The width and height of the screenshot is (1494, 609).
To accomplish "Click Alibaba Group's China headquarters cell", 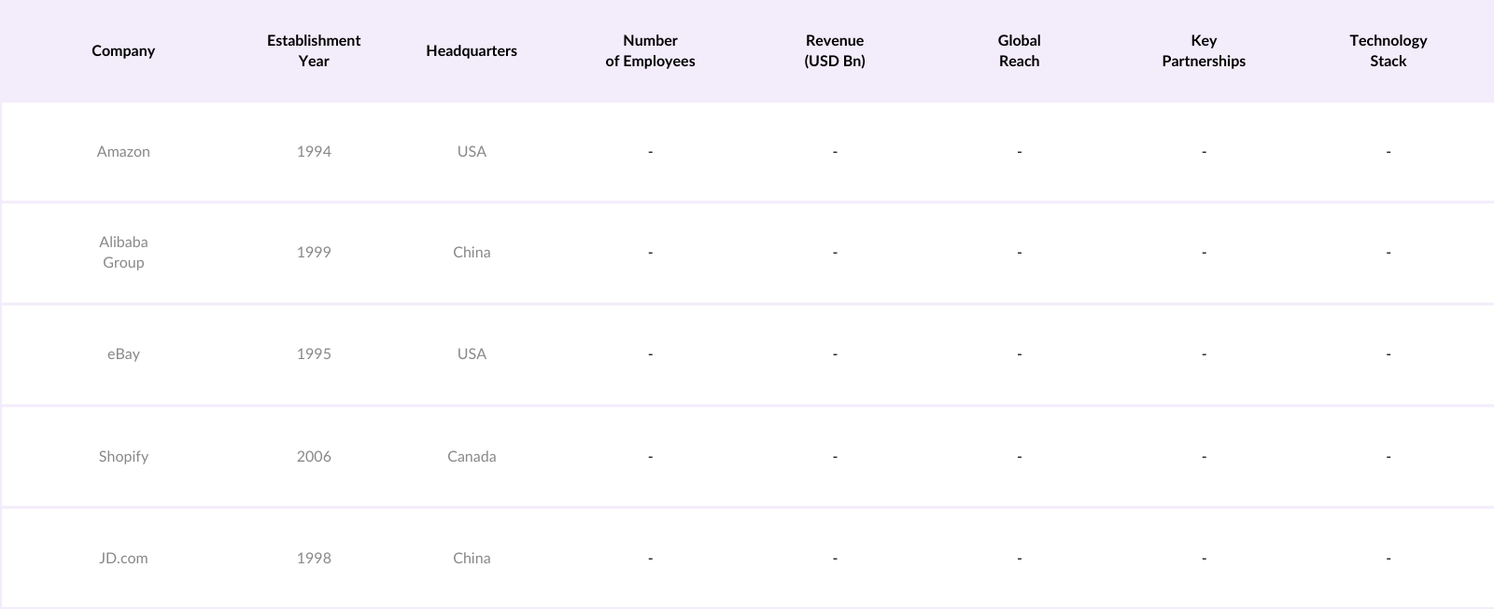I will pos(472,252).
